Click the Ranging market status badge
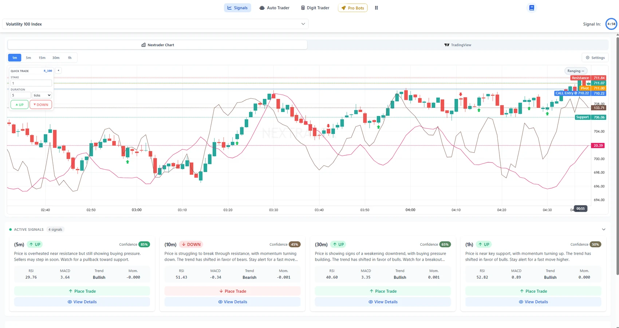619x328 pixels. (576, 71)
